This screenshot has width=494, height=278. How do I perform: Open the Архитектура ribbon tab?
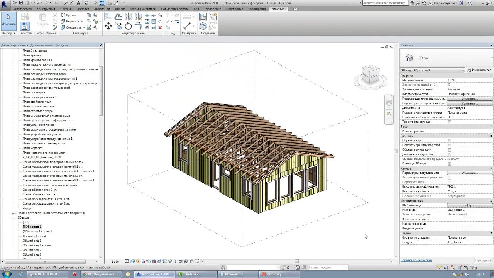click(x=23, y=9)
